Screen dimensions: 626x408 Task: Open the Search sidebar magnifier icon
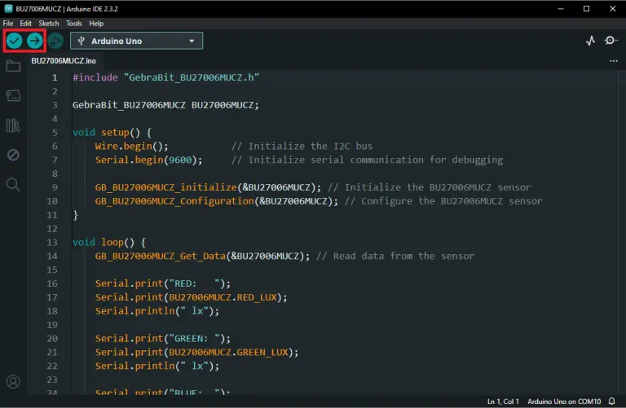13,184
